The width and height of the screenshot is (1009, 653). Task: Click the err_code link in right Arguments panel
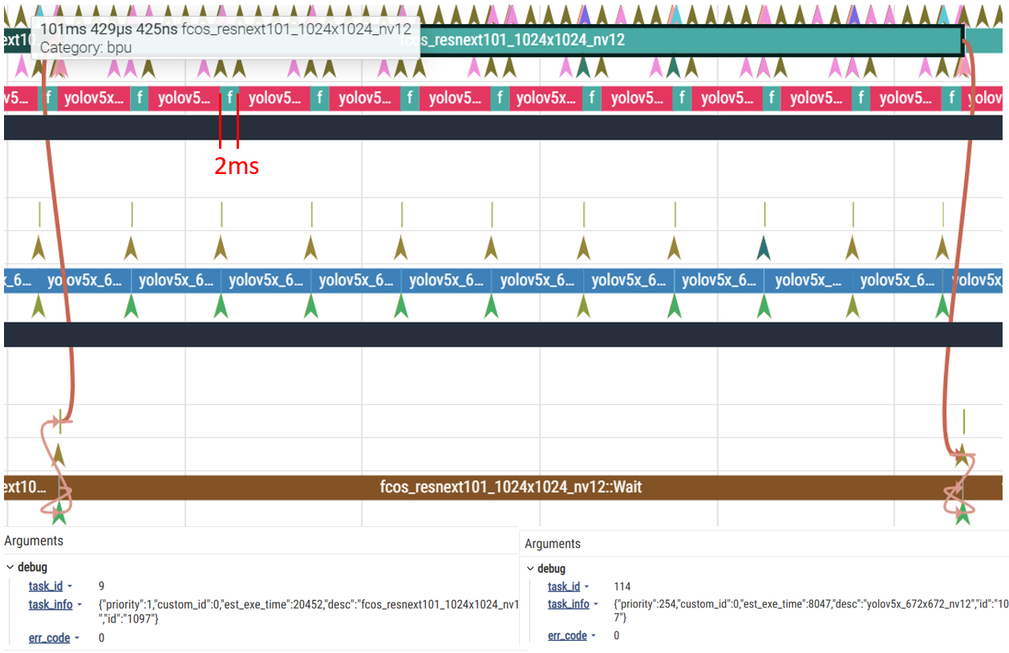pyautogui.click(x=566, y=635)
